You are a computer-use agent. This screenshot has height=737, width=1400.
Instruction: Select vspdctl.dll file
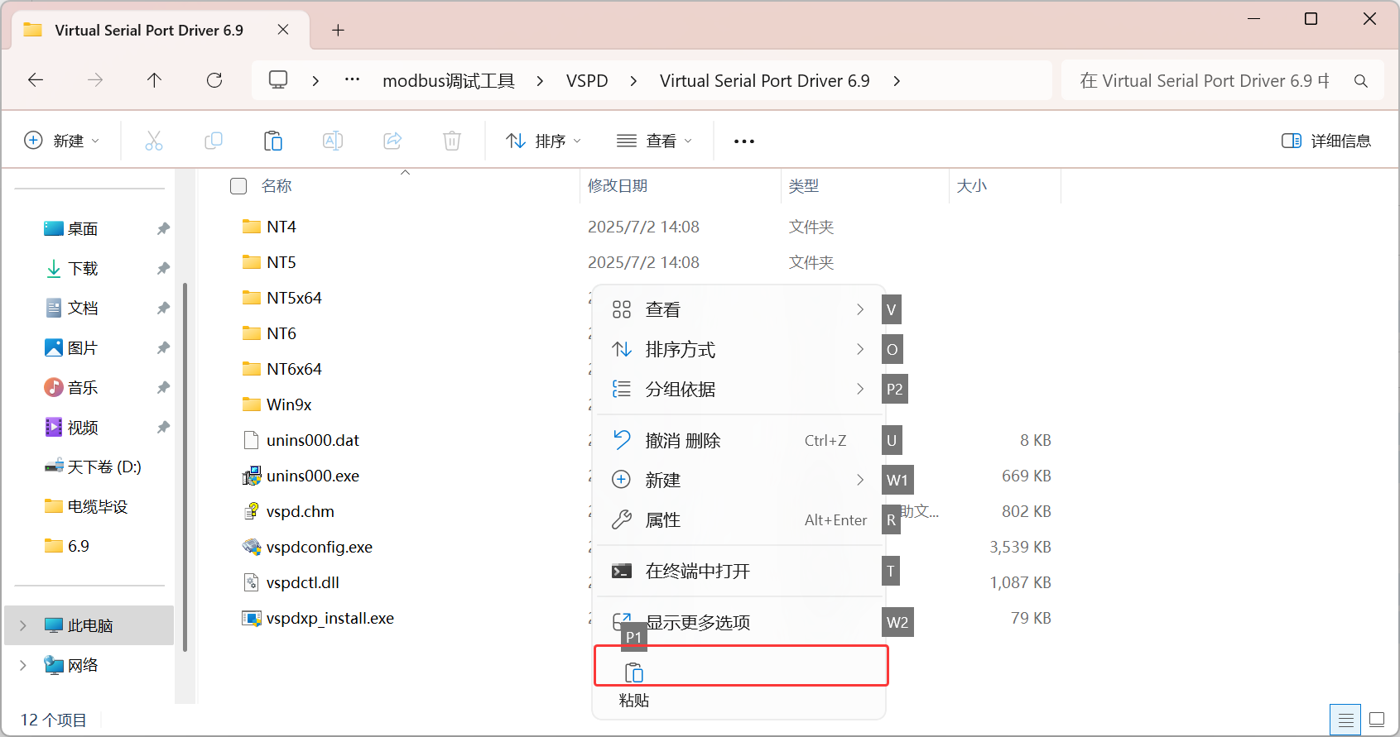click(291, 582)
